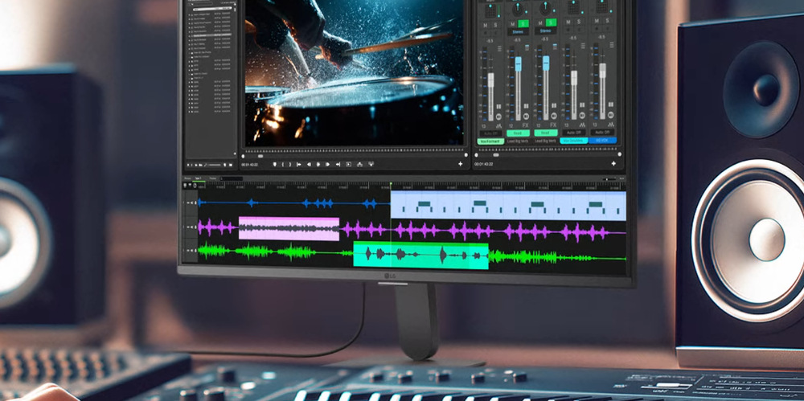
Task: Open the Read automation dropdown on third channel
Action: [546, 133]
